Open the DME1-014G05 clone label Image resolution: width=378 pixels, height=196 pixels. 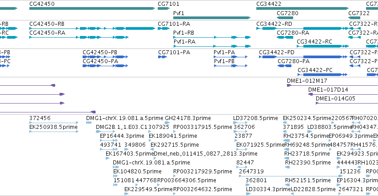pyautogui.click(x=335, y=98)
